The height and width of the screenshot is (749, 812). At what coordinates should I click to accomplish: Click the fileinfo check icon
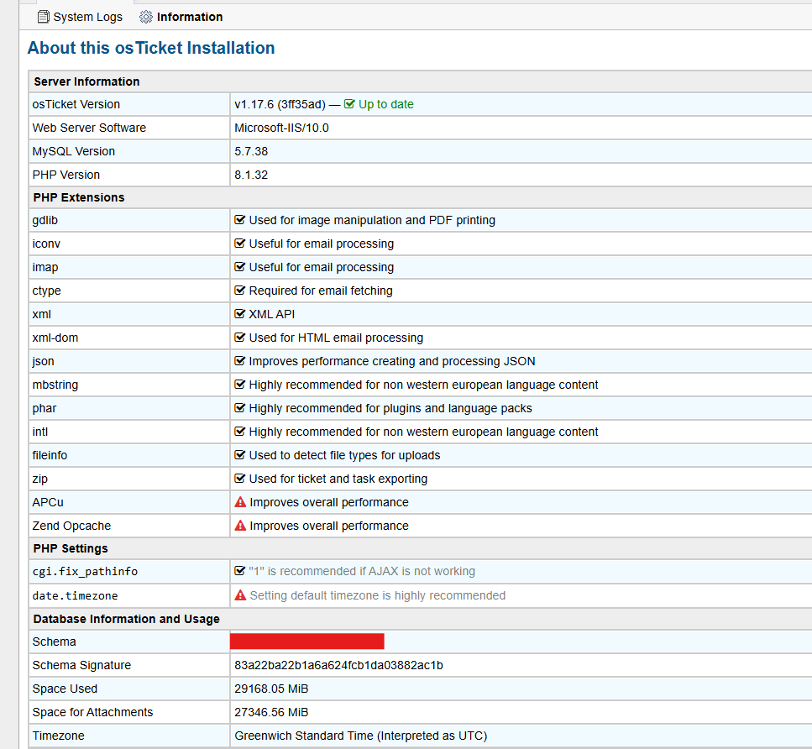coord(239,455)
